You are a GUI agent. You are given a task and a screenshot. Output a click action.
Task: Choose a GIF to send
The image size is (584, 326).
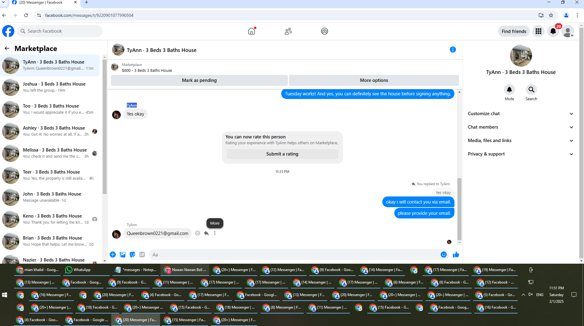142,255
